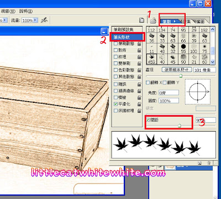Select the brush tip labeled 33
The width and height of the screenshot is (221, 199).
pyautogui.click(x=162, y=38)
